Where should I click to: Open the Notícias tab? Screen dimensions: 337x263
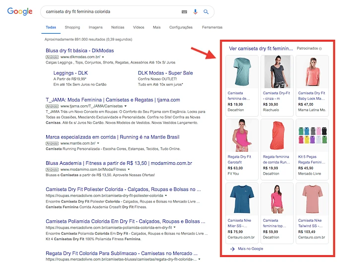118,27
